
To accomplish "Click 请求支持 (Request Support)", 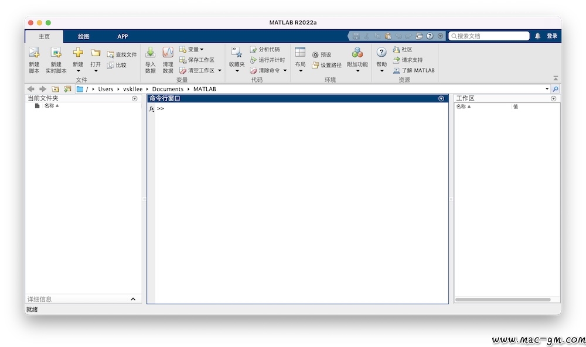I will (408, 60).
